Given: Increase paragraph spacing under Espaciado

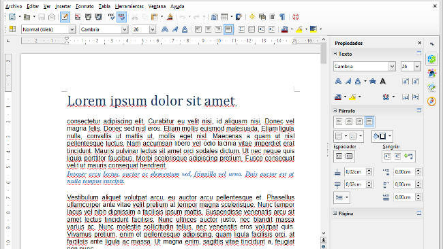Looking at the screenshot, I should pyautogui.click(x=339, y=156).
